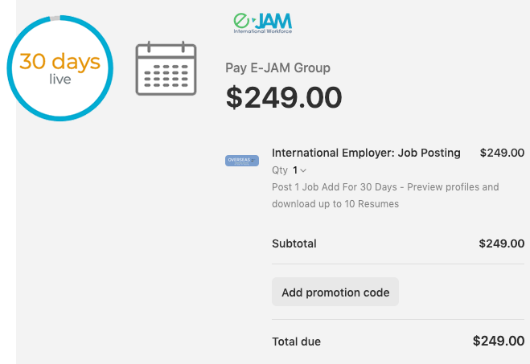Image resolution: width=530 pixels, height=364 pixels.
Task: Click the Subtotal label
Action: coord(294,243)
